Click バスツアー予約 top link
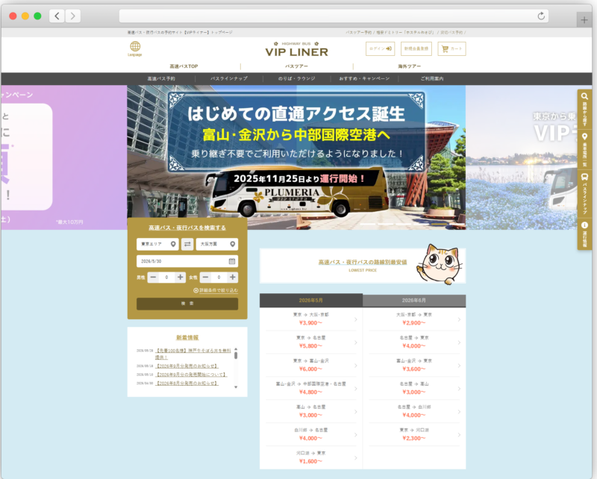The height and width of the screenshot is (479, 597). pos(359,32)
